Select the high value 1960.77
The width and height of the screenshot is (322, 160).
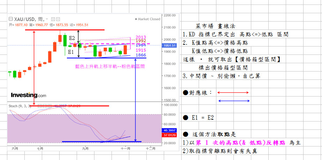tap(41, 25)
